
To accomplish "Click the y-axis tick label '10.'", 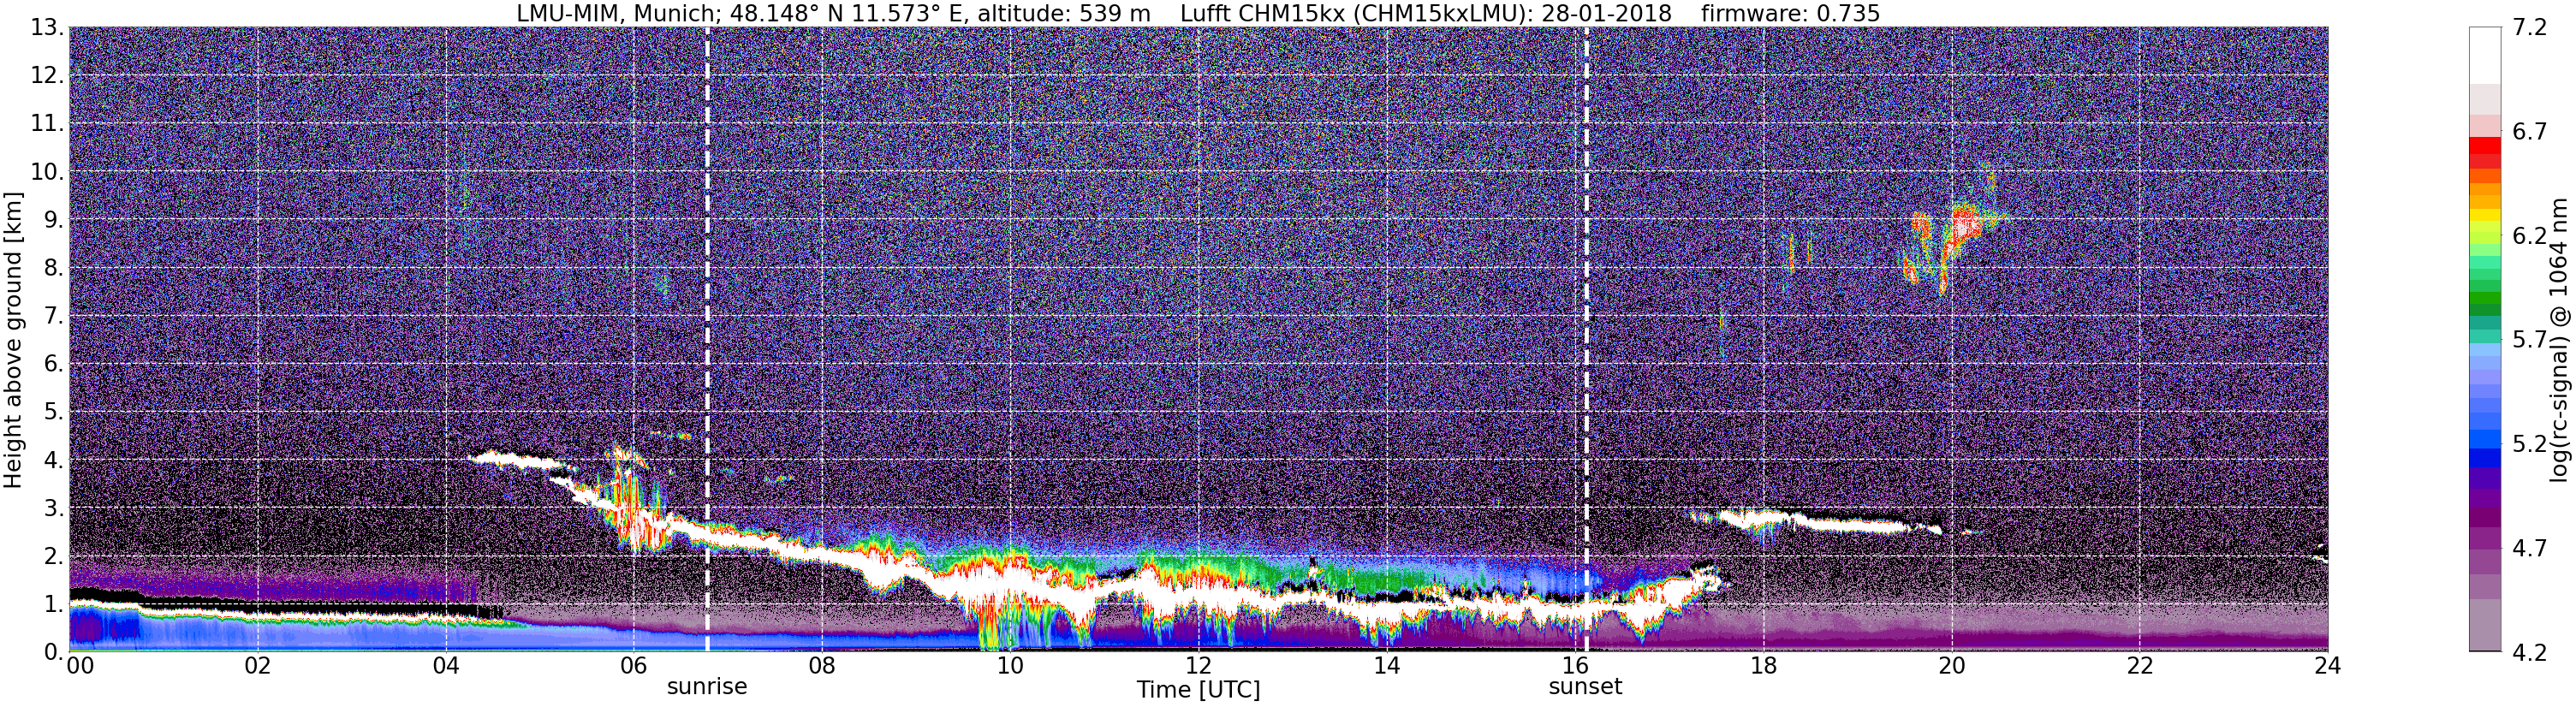I will coord(46,172).
